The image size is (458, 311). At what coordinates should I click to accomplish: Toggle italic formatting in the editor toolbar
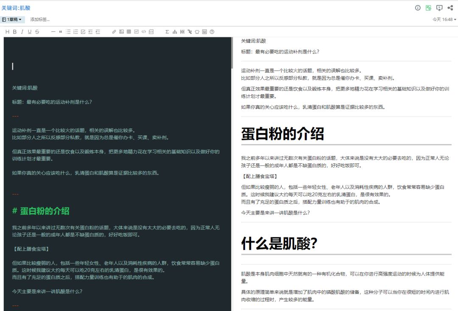22,32
